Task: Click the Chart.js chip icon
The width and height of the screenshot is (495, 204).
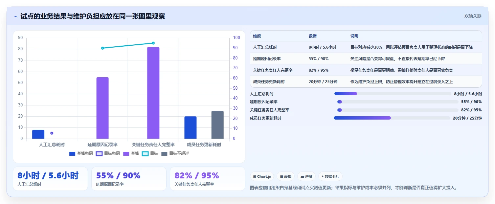Action: pyautogui.click(x=255, y=176)
